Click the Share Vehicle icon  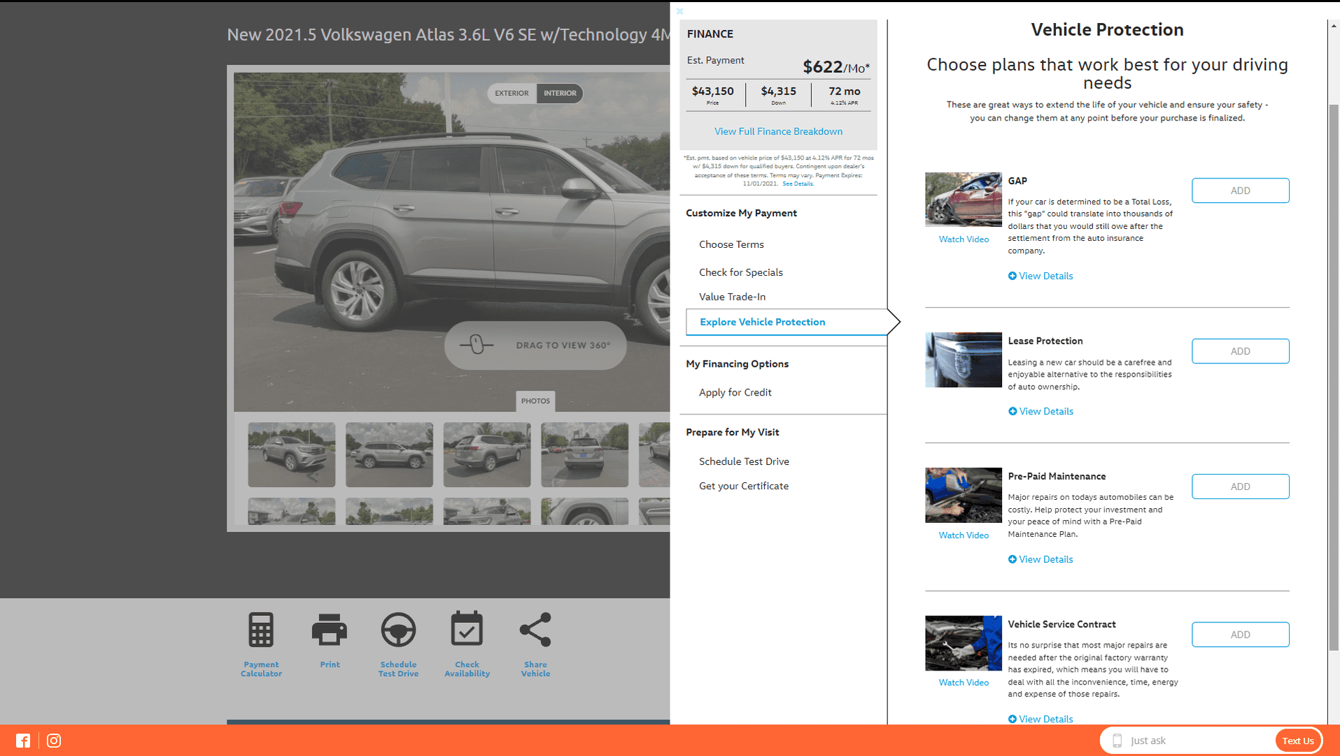point(535,629)
